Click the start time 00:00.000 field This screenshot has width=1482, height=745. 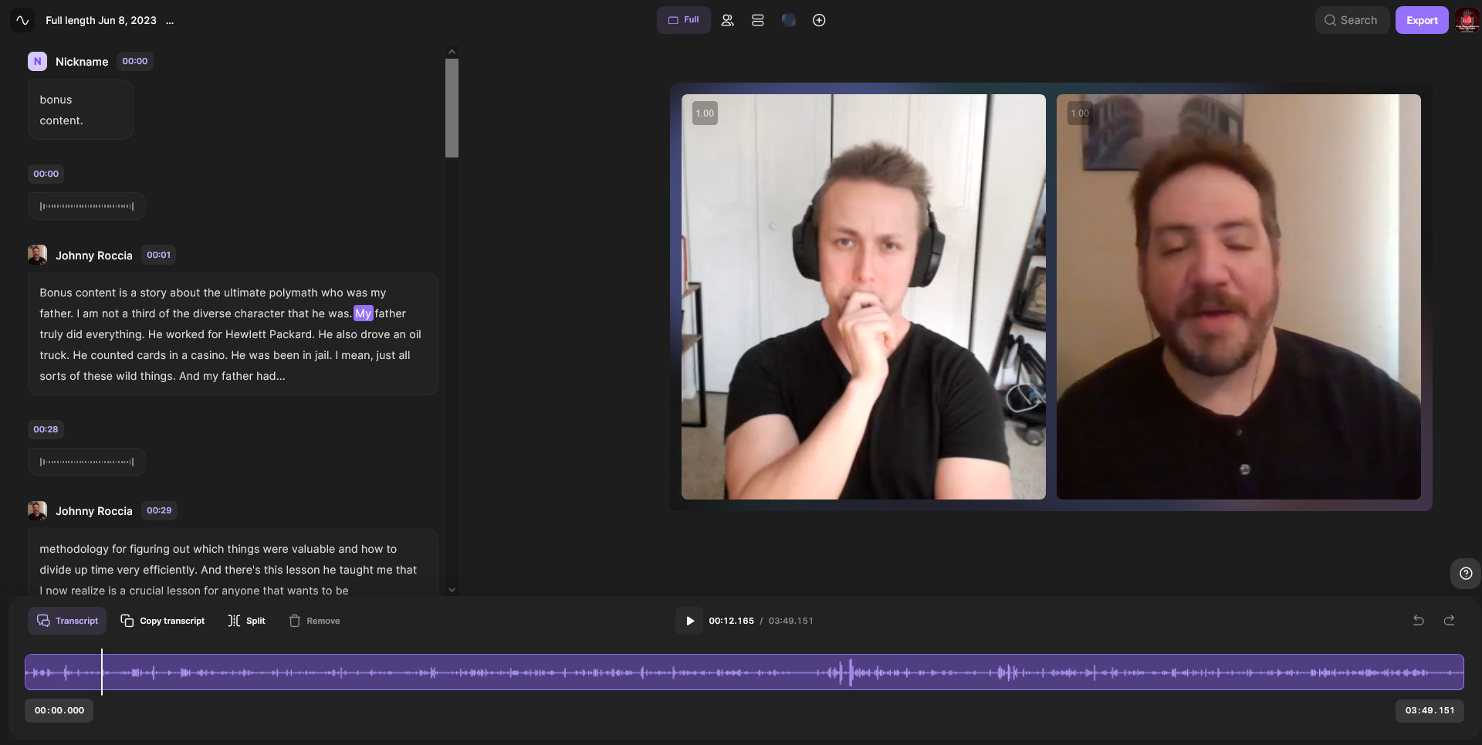click(x=59, y=711)
